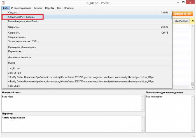Click Сохранить in the menu
Screen dimensions: 196x138
(87, 33)
